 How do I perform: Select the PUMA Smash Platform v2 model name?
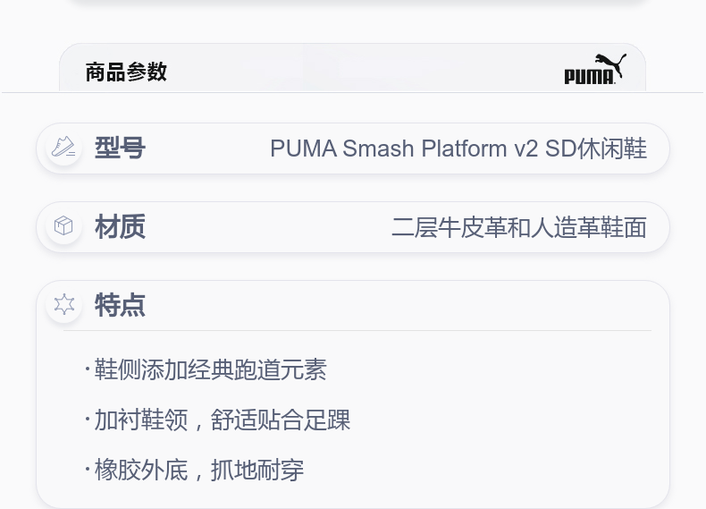(403, 148)
